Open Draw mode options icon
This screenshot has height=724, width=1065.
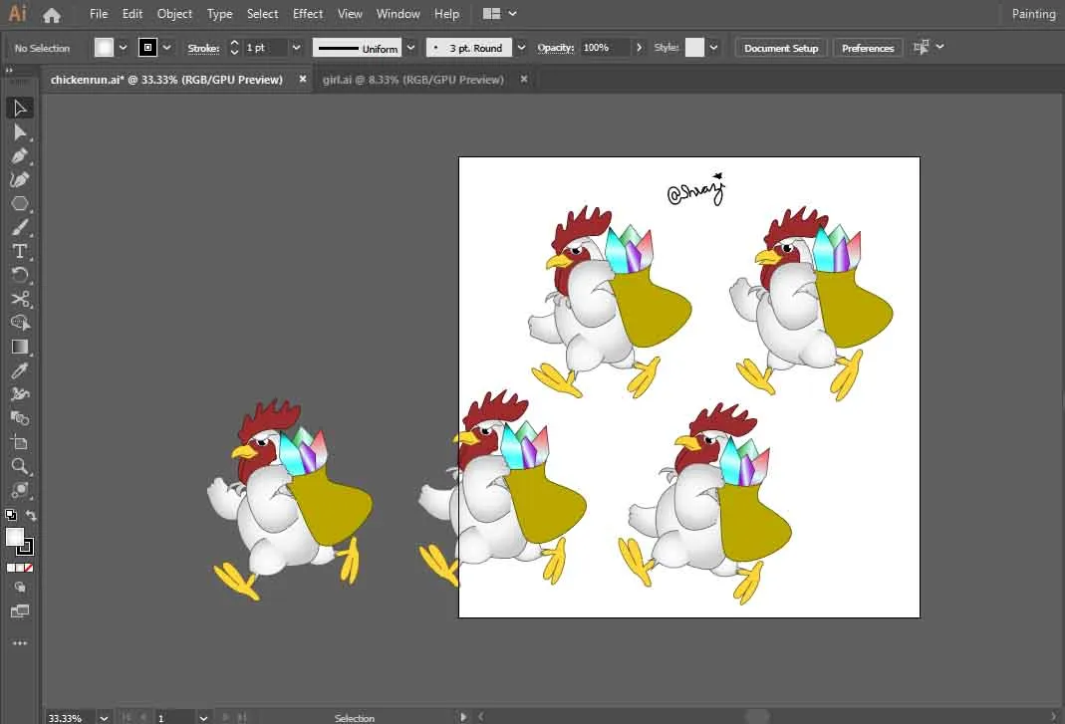pos(20,587)
